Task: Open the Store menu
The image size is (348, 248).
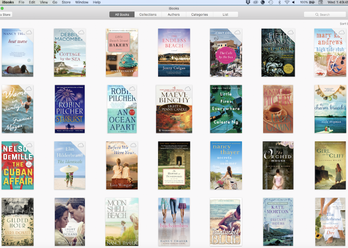Action: click(66, 2)
